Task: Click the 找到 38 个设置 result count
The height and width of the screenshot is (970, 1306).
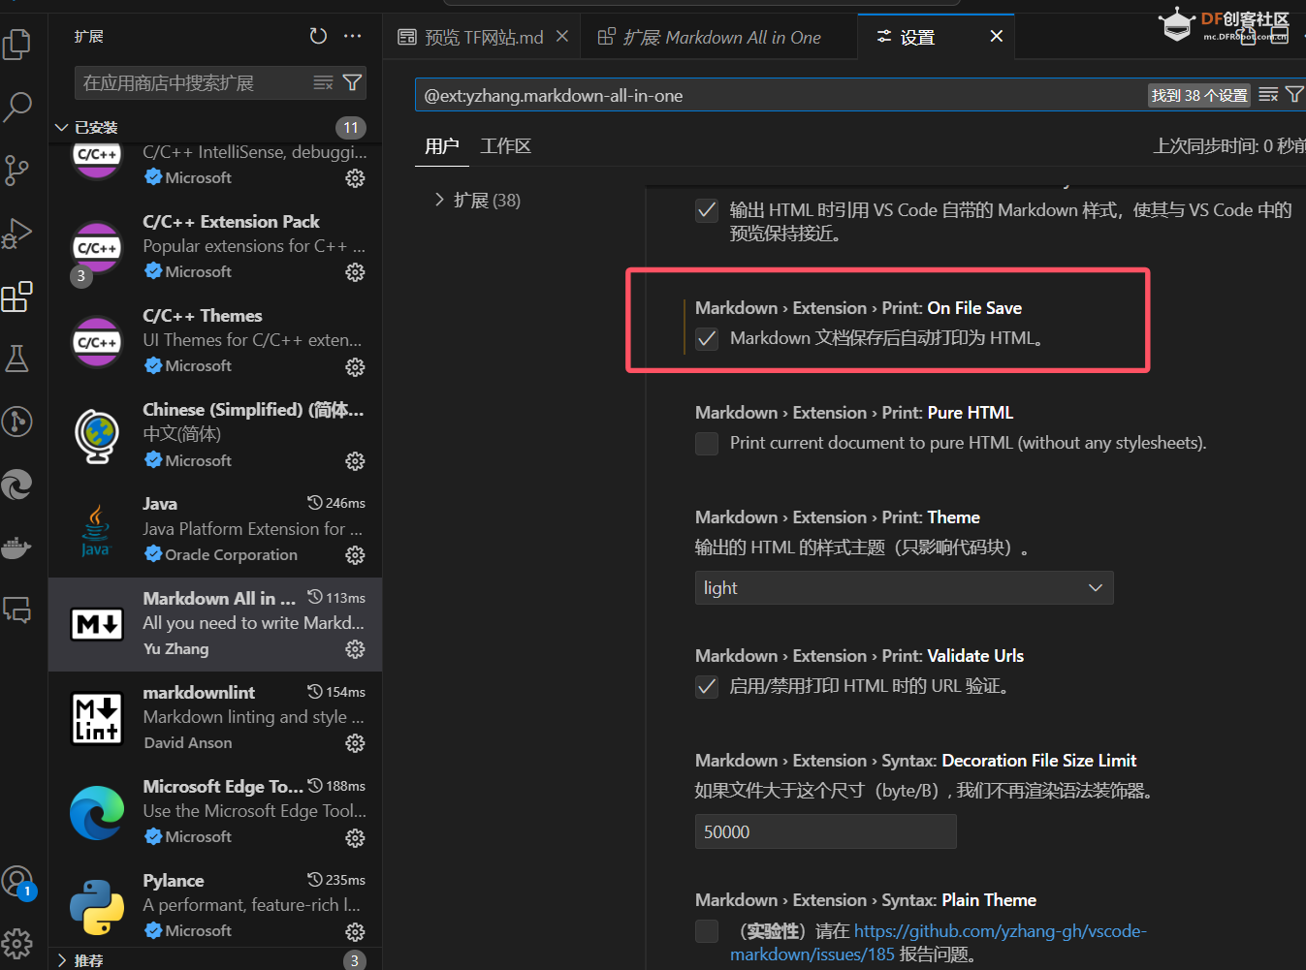Action: [x=1199, y=95]
